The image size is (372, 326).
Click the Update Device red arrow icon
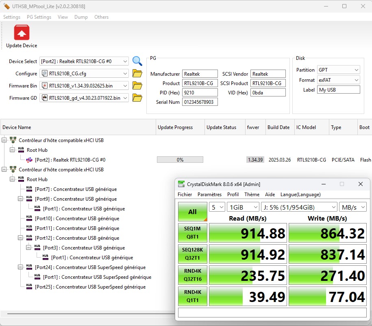click(22, 33)
